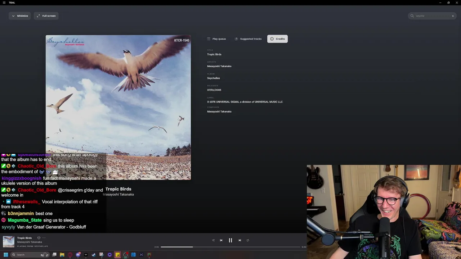Viewport: 461px width, 259px height.
Task: Open Steam from taskbar
Action: pos(94,255)
